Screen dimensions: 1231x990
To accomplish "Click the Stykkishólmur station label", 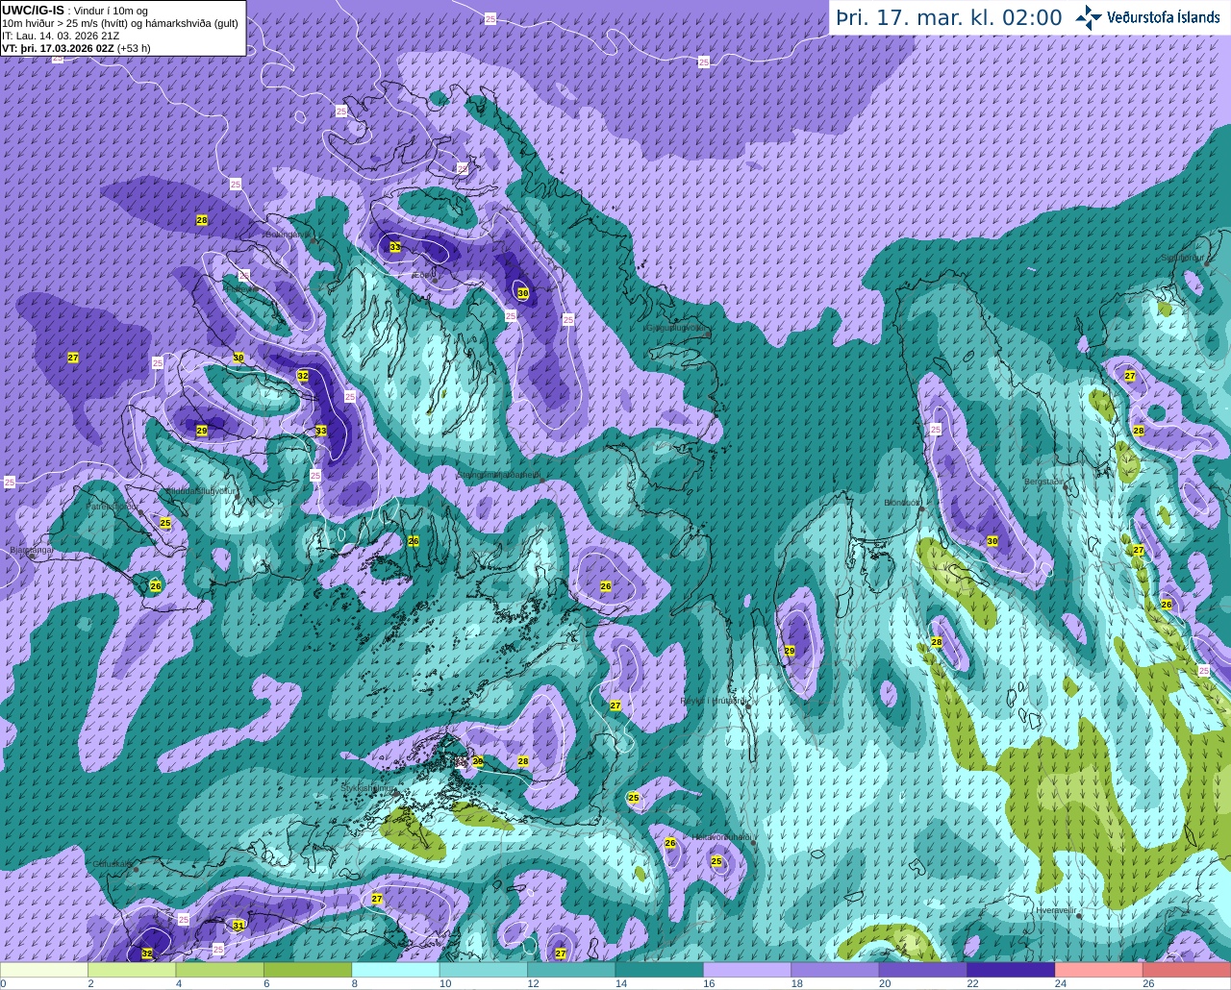I will point(368,788).
